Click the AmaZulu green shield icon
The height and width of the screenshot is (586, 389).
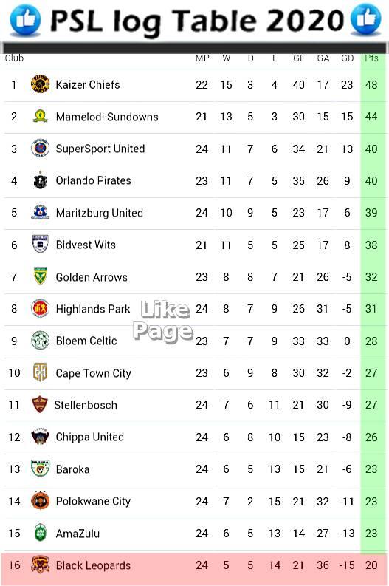tap(40, 533)
